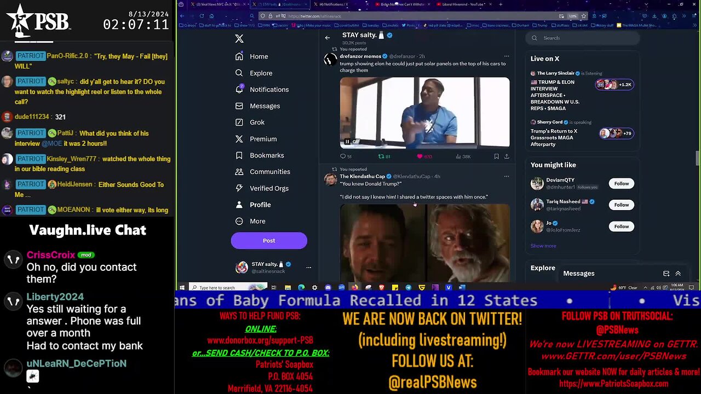Pause the GIF on drefanzor post
Viewport: 701px width, 394px height.
coord(347,142)
